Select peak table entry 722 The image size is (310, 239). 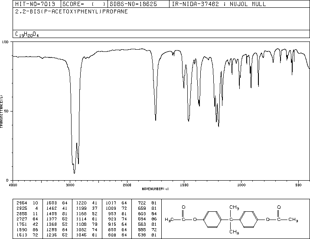click(x=142, y=203)
